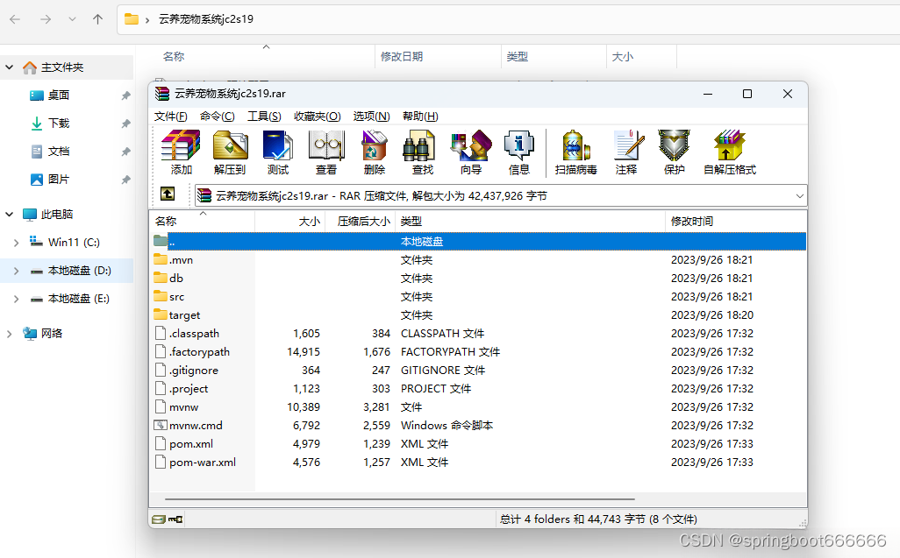The width and height of the screenshot is (900, 558).
Task: Click the WinRAR title bar icon
Action: pos(162,94)
